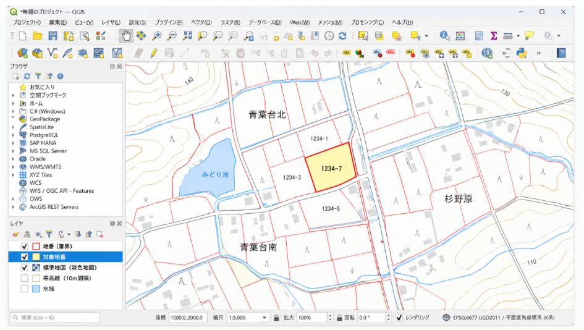Expand the PostgreSQL browser tree node
The height and width of the screenshot is (330, 584).
(x=14, y=135)
